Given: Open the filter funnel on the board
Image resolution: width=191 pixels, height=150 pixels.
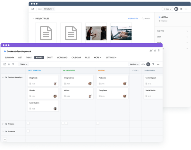Looking at the screenshot, I should 153,64.
